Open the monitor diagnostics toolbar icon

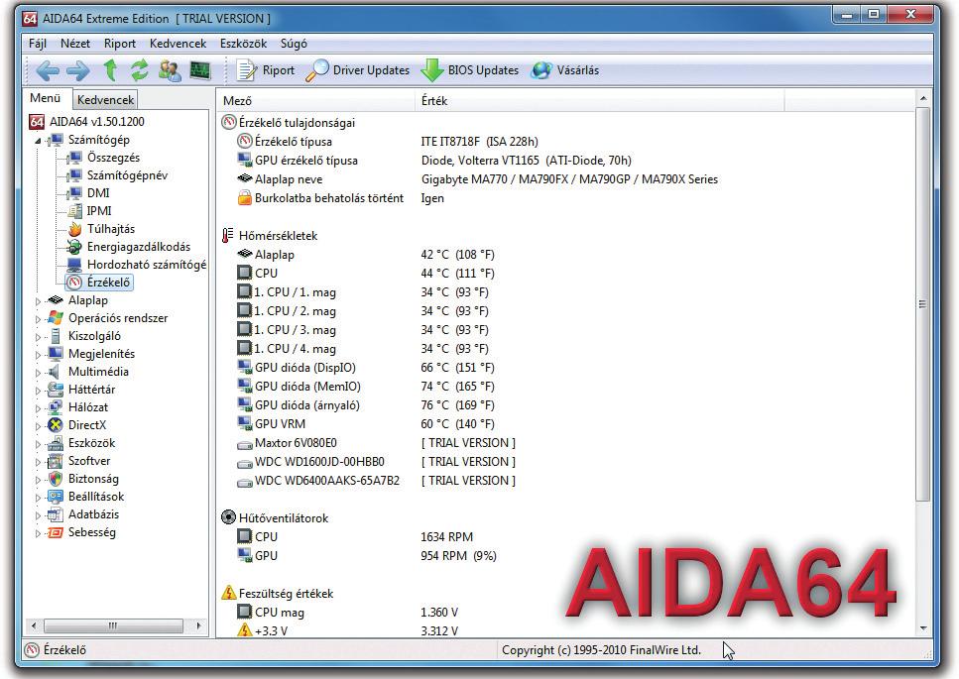[200, 70]
